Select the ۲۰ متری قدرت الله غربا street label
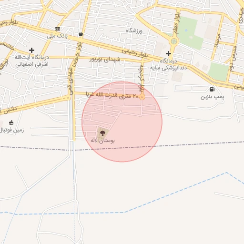244x244 pixels. [x=112, y=95]
